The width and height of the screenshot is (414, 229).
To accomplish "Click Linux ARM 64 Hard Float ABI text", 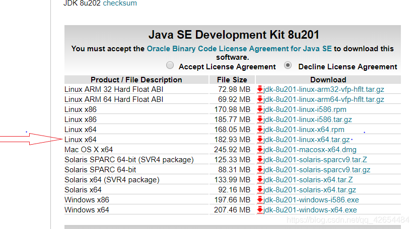I will coord(114,99).
